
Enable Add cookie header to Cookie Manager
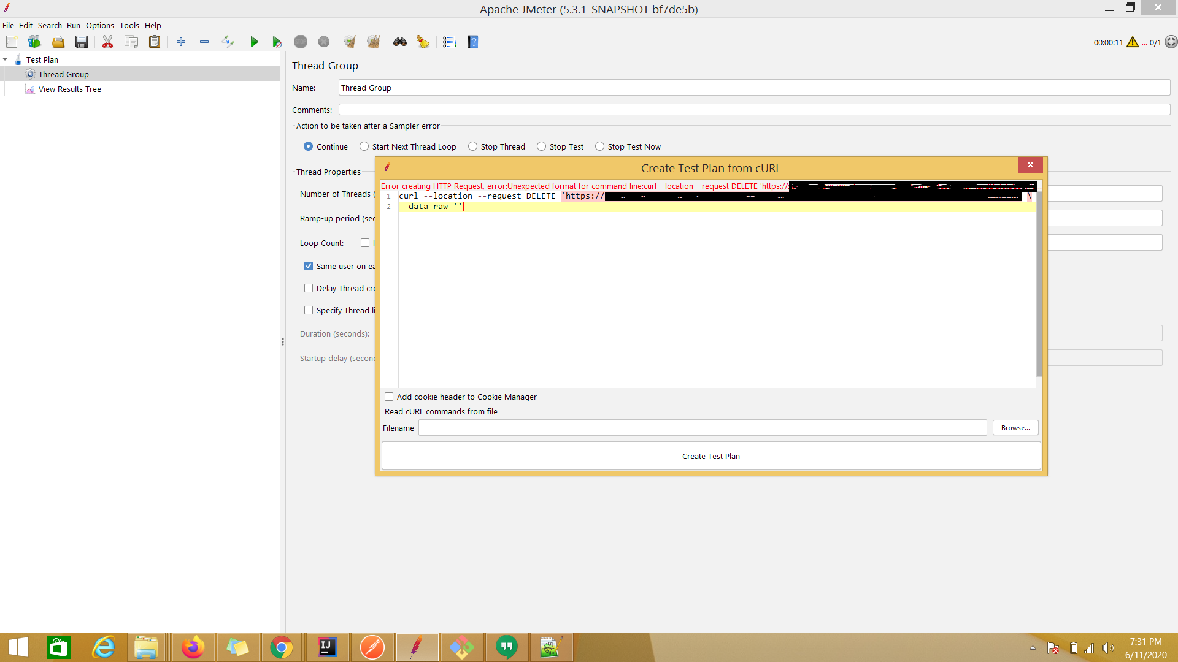[x=389, y=397]
